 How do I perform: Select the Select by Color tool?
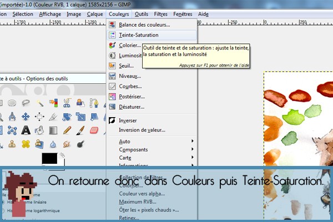coord(53,103)
